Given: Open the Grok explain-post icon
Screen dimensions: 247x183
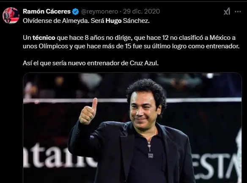Looking at the screenshot, I should coord(227,11).
